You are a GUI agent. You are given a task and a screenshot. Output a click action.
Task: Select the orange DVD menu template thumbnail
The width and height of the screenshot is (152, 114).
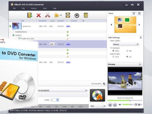125,25
